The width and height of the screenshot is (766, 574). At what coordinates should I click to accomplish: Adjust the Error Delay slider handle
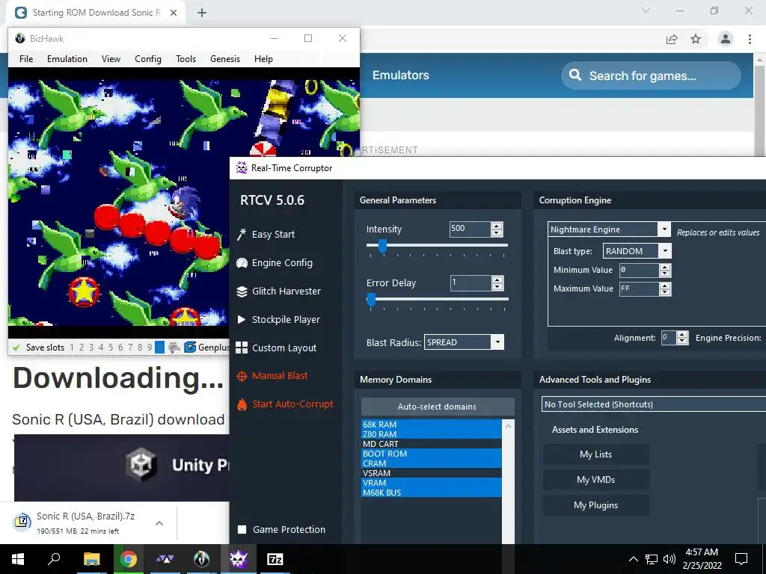pos(371,300)
